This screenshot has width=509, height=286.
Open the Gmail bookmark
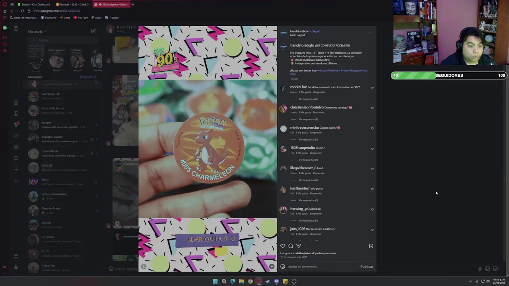(x=65, y=17)
